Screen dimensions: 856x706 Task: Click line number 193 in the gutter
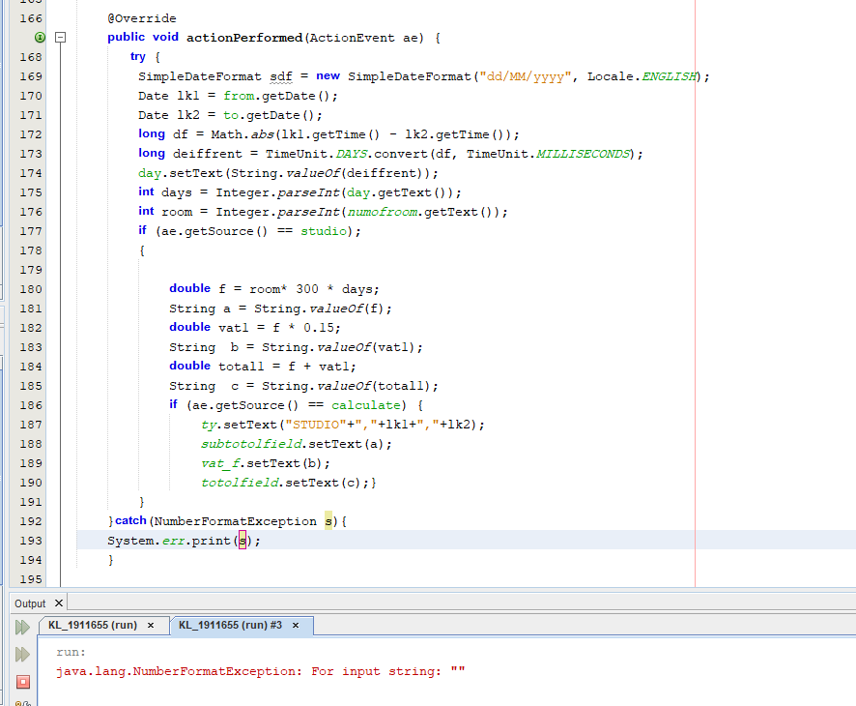31,541
